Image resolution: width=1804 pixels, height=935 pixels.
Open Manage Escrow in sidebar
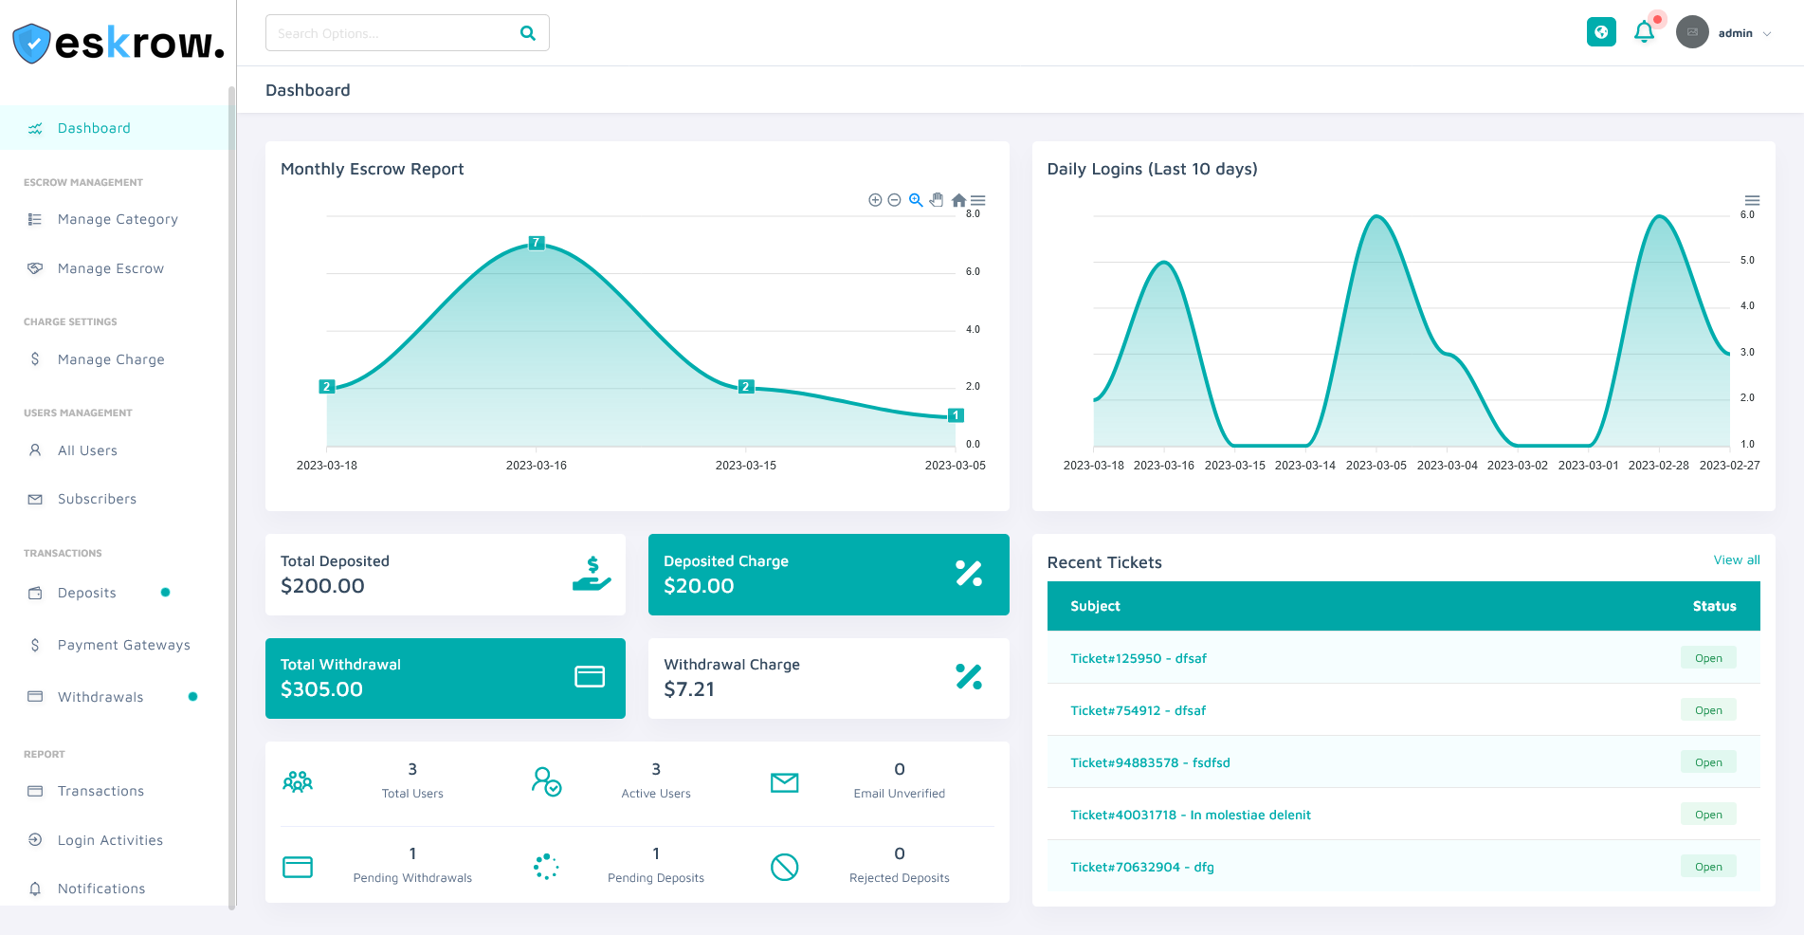tap(111, 268)
